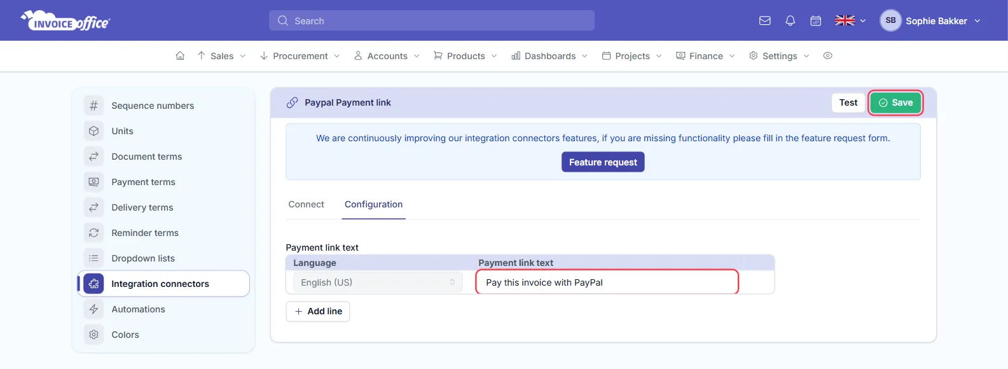Click the search magnifier icon

283,20
